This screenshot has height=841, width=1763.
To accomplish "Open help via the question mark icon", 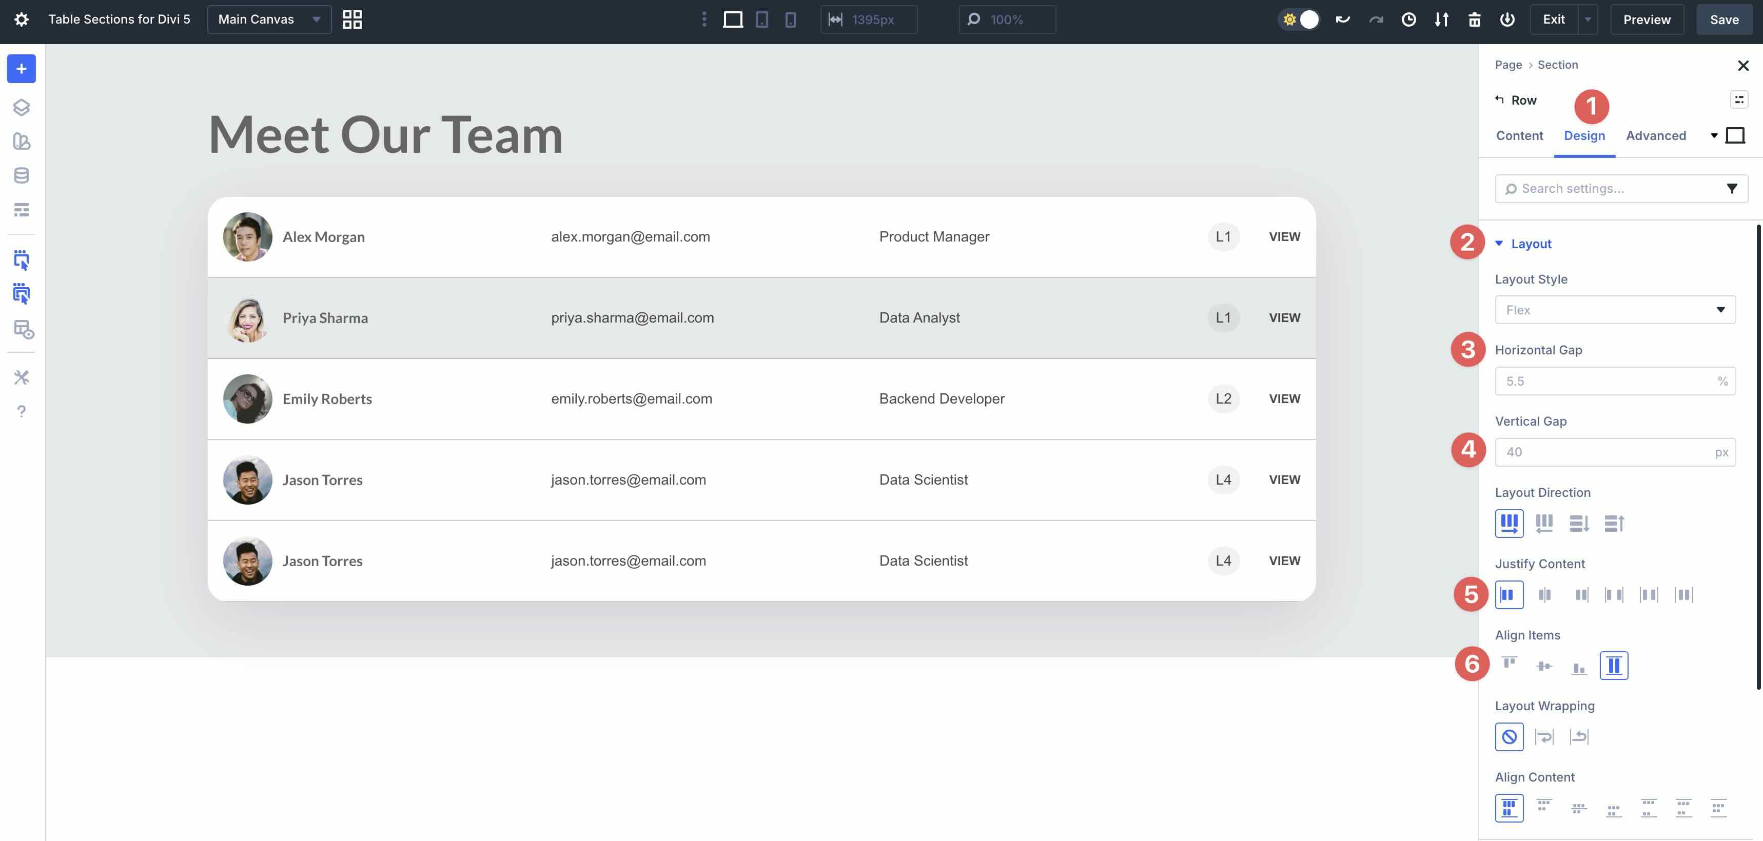I will [x=21, y=411].
